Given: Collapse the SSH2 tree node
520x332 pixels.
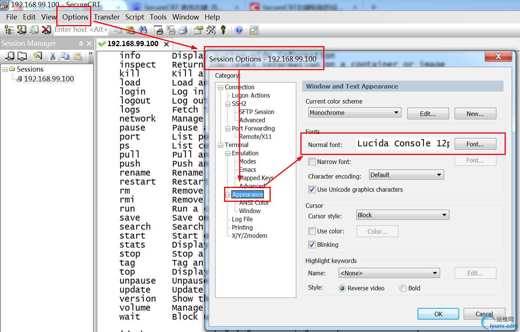Looking at the screenshot, I should click(x=228, y=104).
